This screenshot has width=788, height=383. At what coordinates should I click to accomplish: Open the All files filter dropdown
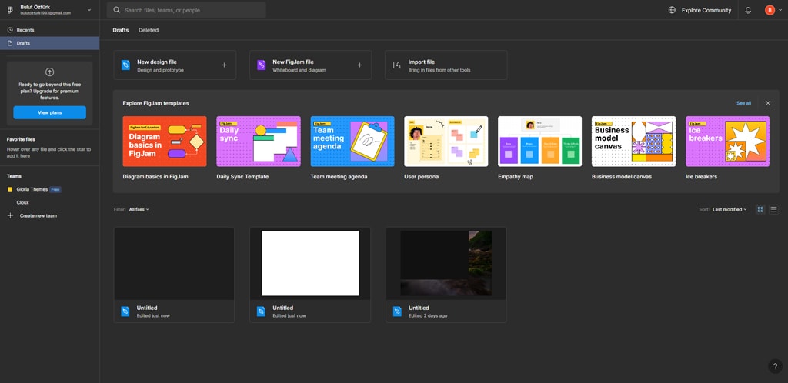pos(139,209)
